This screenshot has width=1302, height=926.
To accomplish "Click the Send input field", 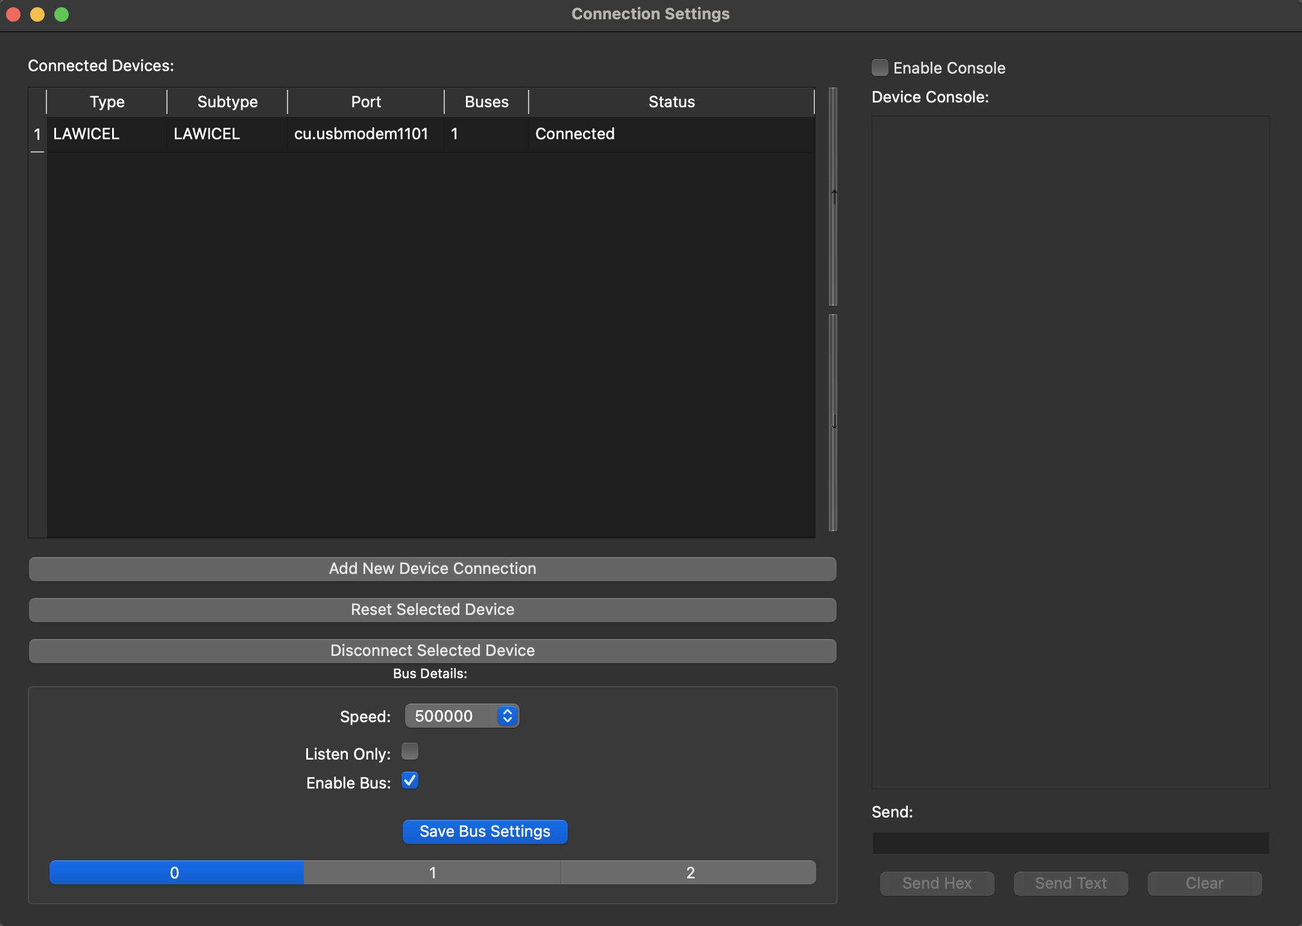I will pyautogui.click(x=1071, y=843).
